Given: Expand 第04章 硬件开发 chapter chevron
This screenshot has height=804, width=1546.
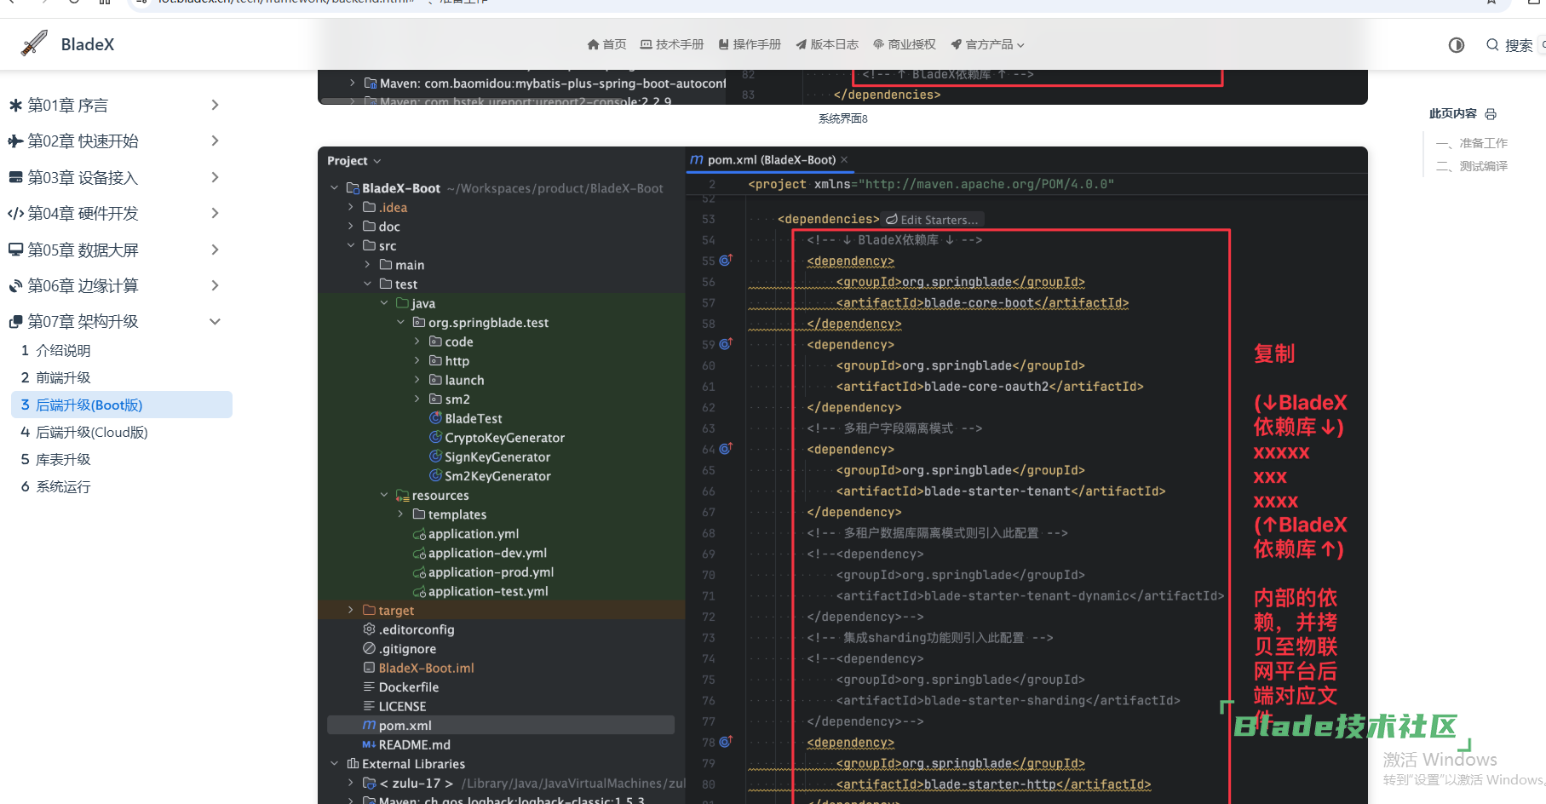Looking at the screenshot, I should (215, 213).
